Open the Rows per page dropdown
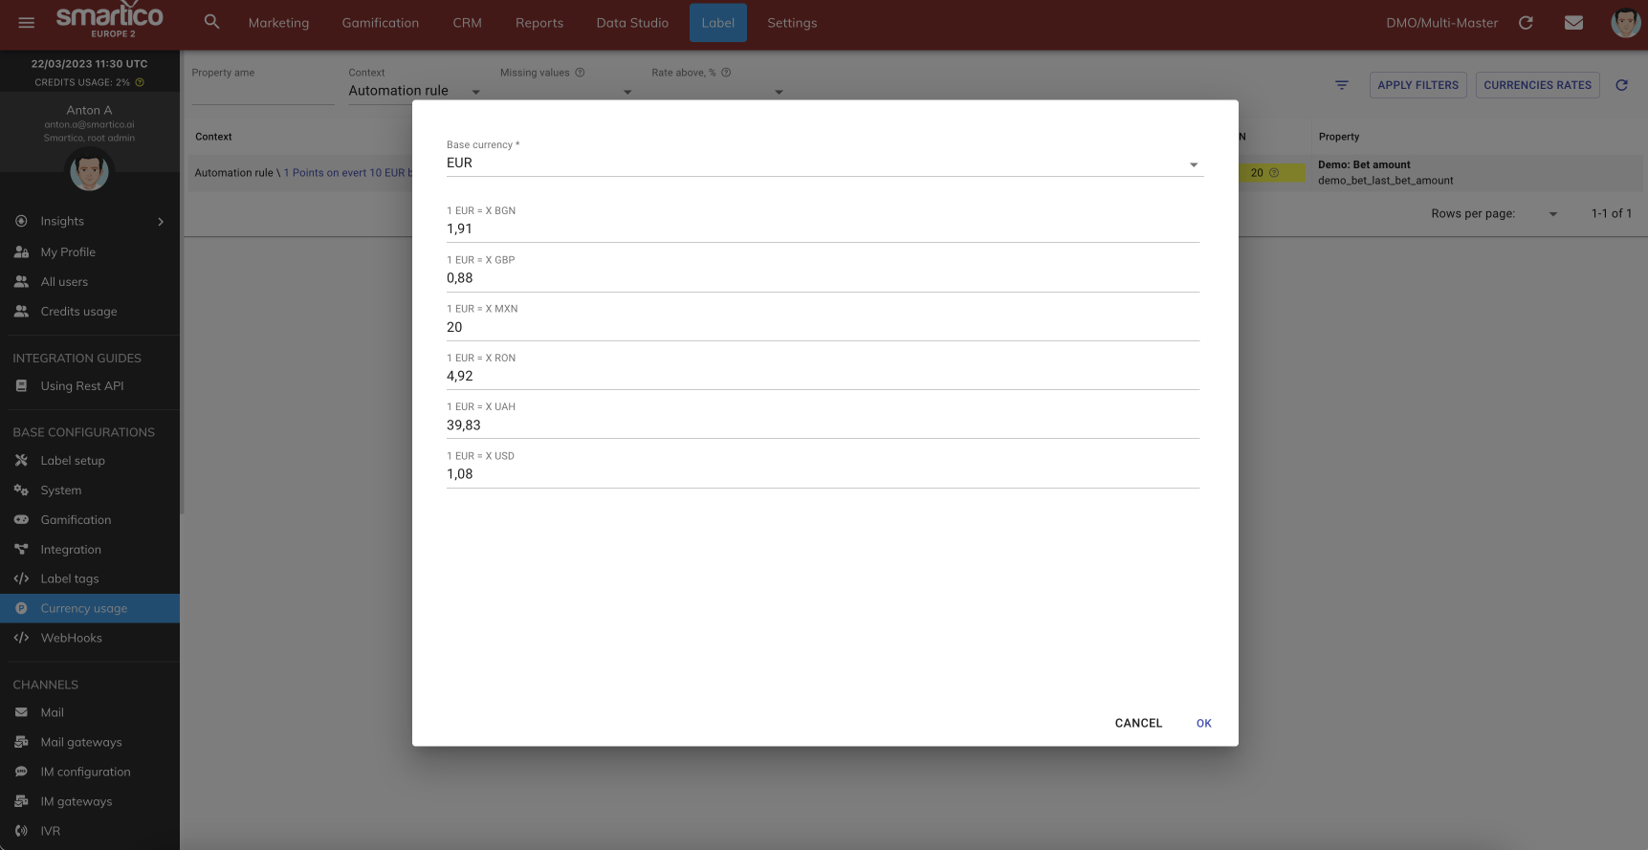 [x=1551, y=213]
